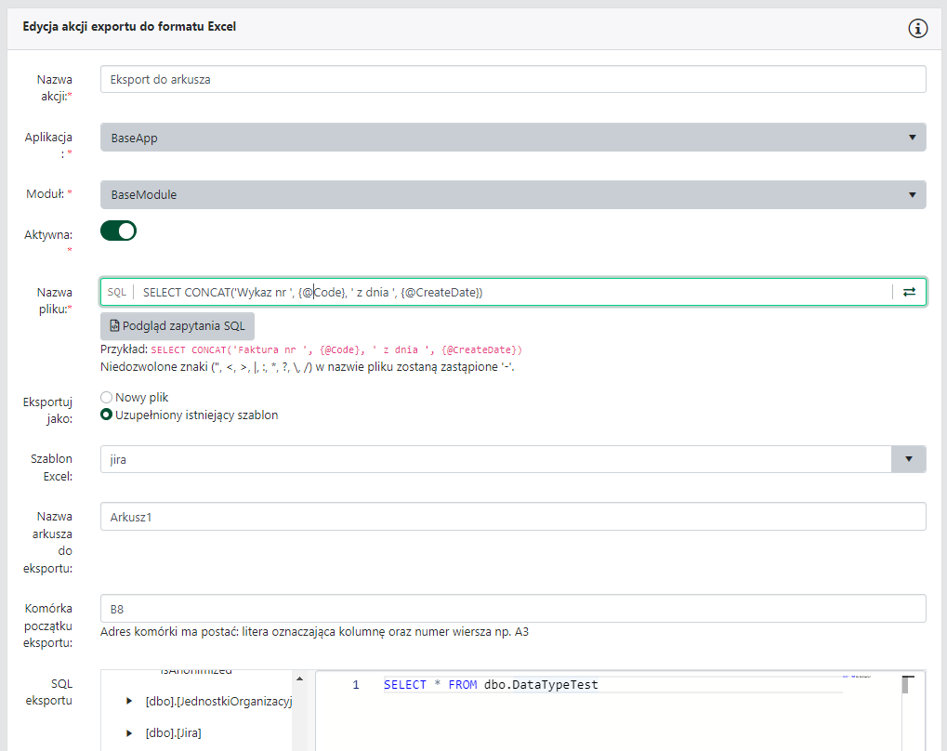Open Szablon Excel dropdown arrow
The width and height of the screenshot is (947, 751).
tap(908, 459)
